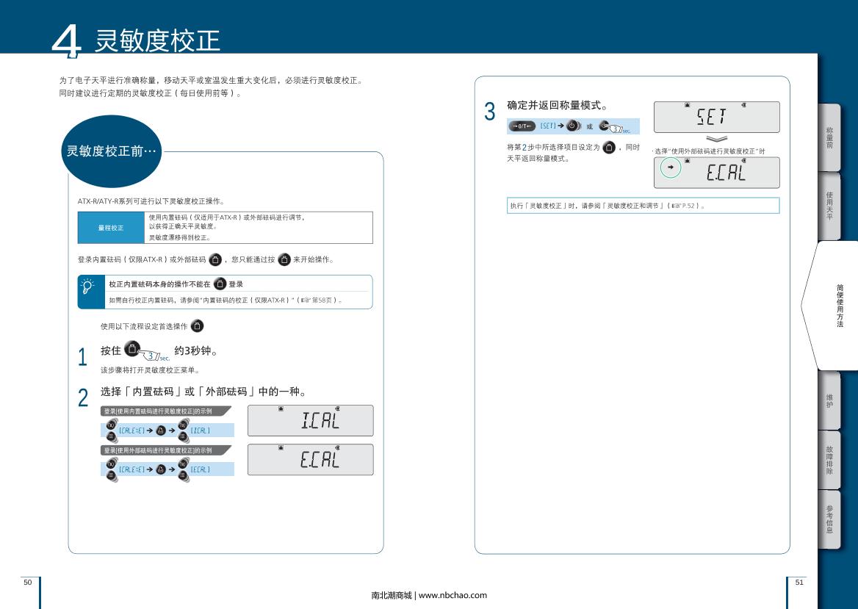Click the weight icon in the step 3 description

tap(609, 148)
